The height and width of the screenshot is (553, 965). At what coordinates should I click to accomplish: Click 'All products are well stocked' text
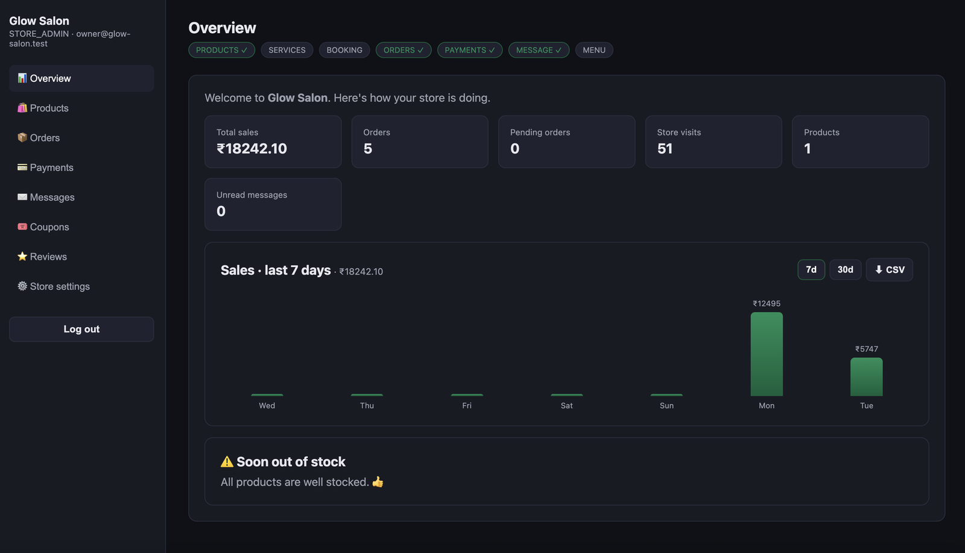(294, 482)
